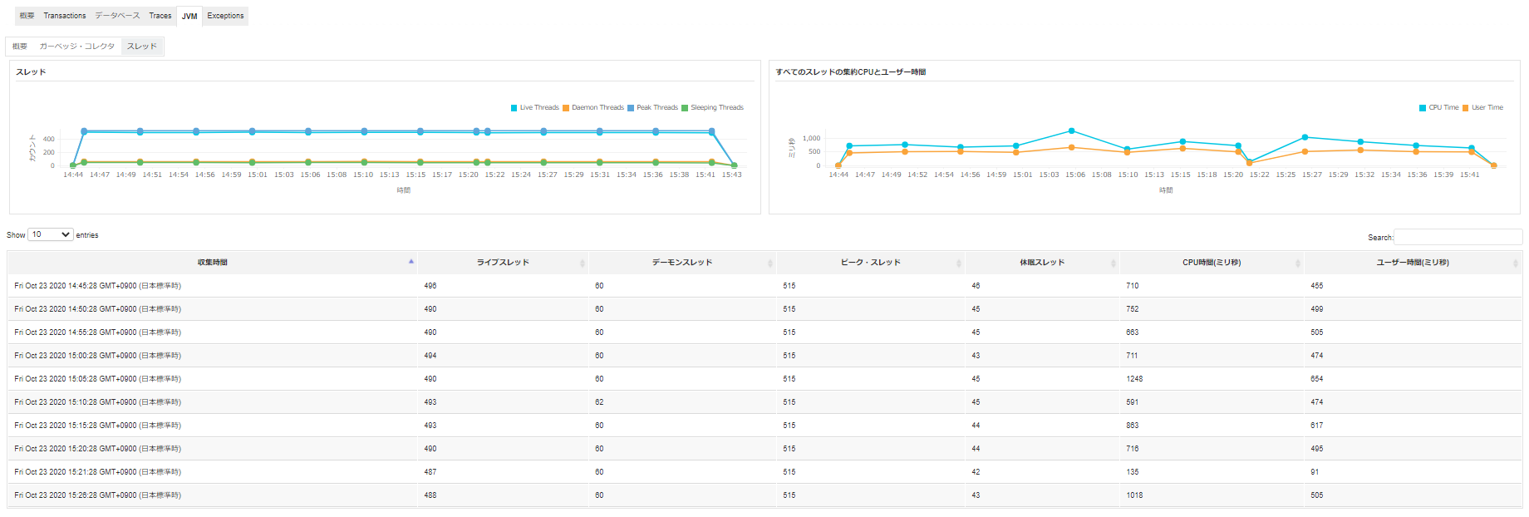Switch to the Transactions tab
This screenshot has height=517, width=1529.
coord(65,16)
